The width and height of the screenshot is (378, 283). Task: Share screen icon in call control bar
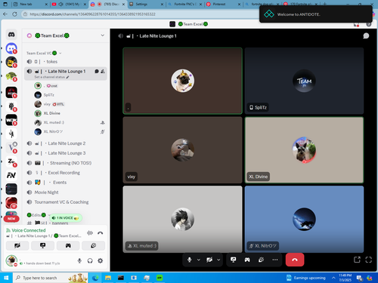(x=234, y=260)
